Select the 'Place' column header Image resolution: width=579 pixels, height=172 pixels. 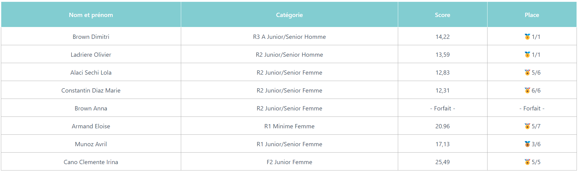pos(532,15)
